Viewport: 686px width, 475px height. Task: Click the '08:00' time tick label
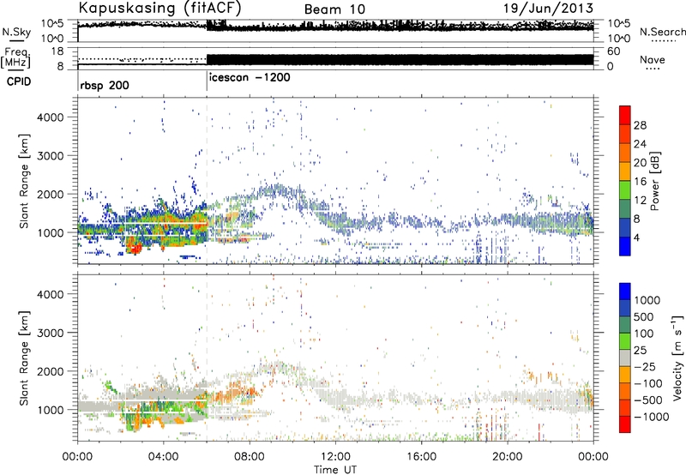[250, 457]
